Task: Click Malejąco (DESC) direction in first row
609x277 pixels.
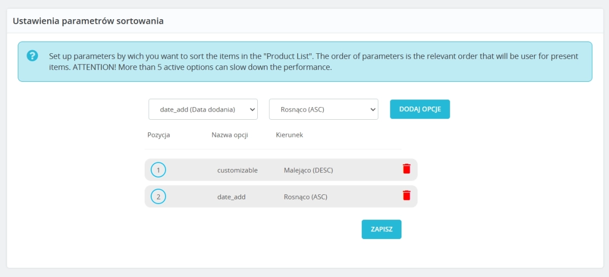Action: coord(308,170)
